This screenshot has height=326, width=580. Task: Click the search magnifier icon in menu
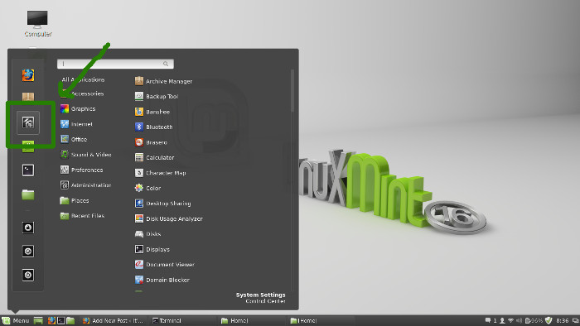166,64
